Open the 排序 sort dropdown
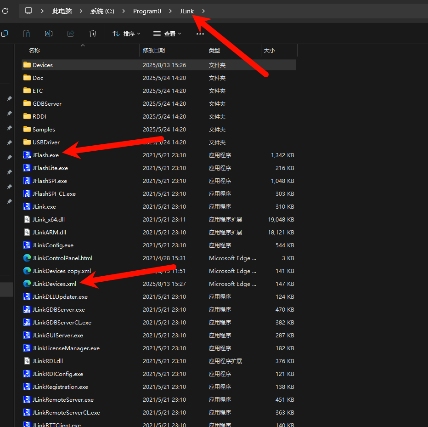 [126, 34]
